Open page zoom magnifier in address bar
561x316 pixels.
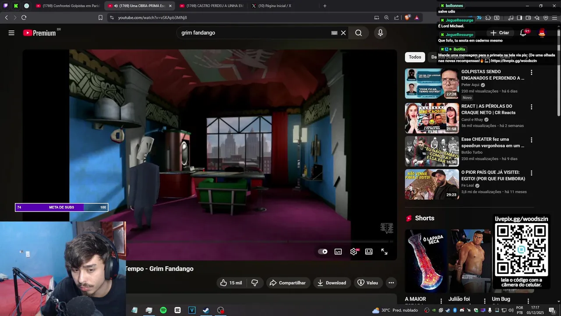point(387,18)
